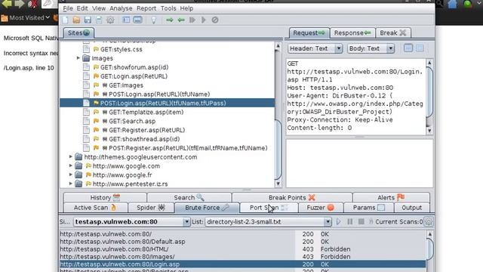Click the page icon of the GET:Images row

[87, 85]
